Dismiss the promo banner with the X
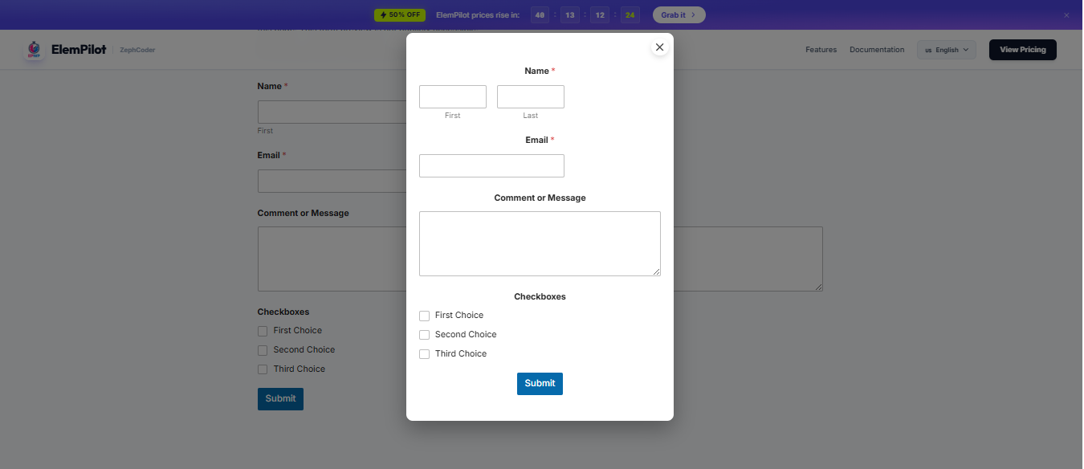Viewport: 1084px width, 469px height. coord(1066,15)
